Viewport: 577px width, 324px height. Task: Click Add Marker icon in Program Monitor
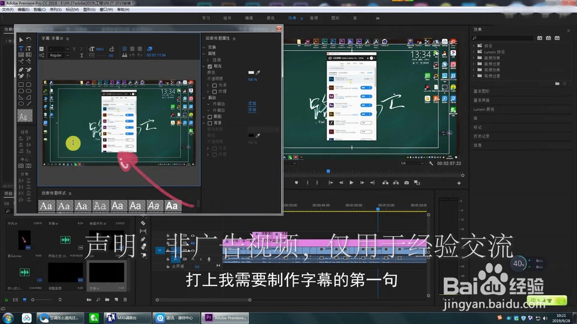point(296,183)
